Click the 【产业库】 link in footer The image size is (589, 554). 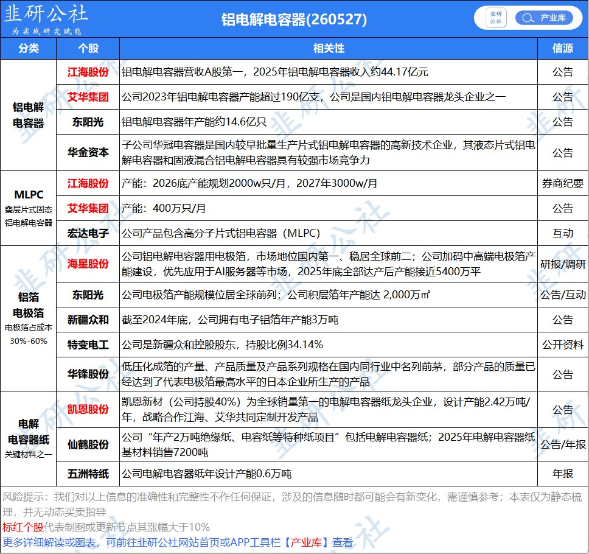tap(306, 542)
